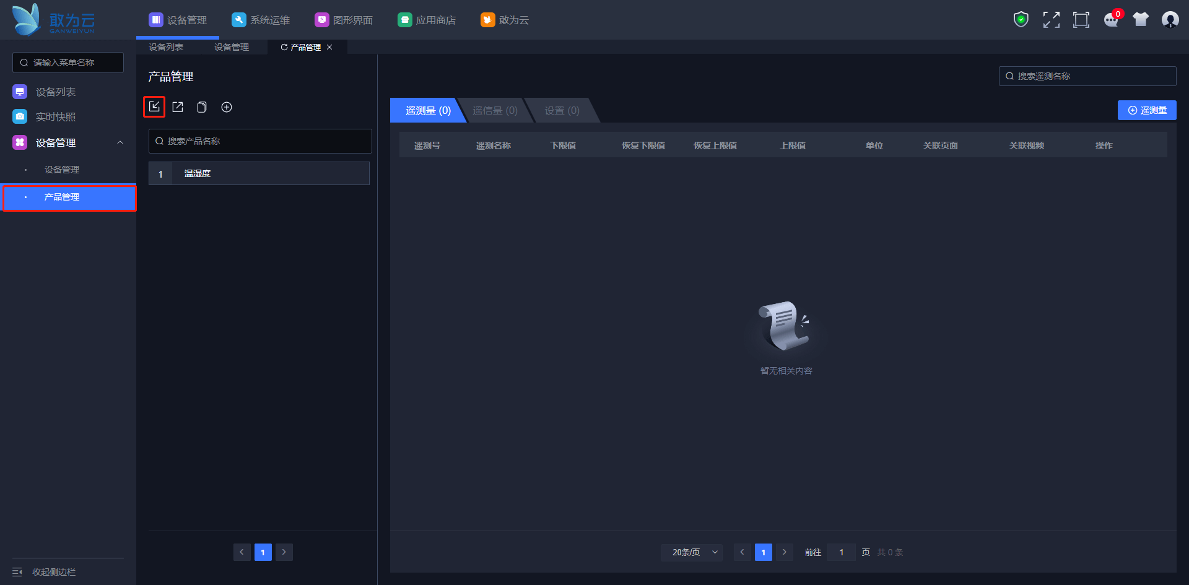The width and height of the screenshot is (1189, 585).
Task: Select the 温湿度 product row
Action: coord(259,173)
